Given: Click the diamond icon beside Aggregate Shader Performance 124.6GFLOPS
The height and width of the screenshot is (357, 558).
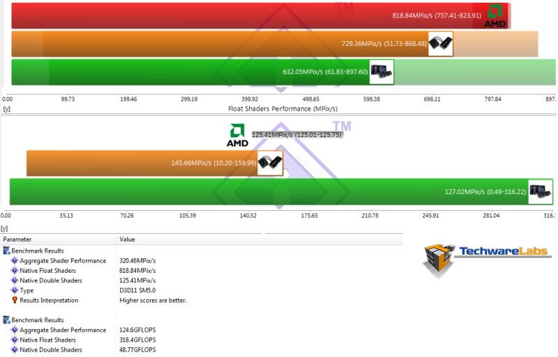Looking at the screenshot, I should click(x=15, y=330).
